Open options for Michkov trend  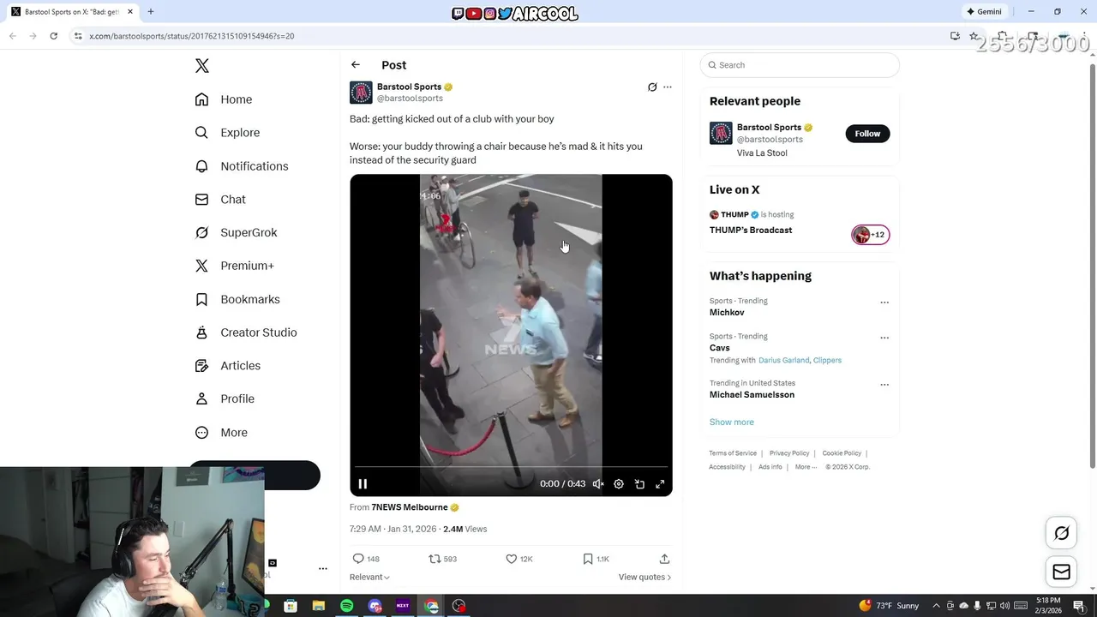click(884, 303)
